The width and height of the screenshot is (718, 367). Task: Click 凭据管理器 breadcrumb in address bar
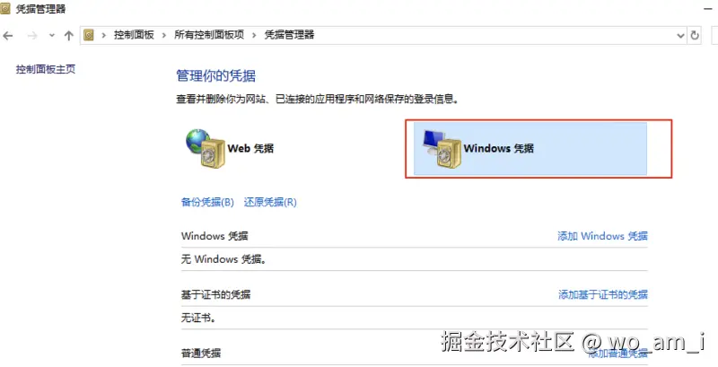tap(289, 35)
